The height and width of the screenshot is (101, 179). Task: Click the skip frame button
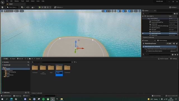point(43,7)
